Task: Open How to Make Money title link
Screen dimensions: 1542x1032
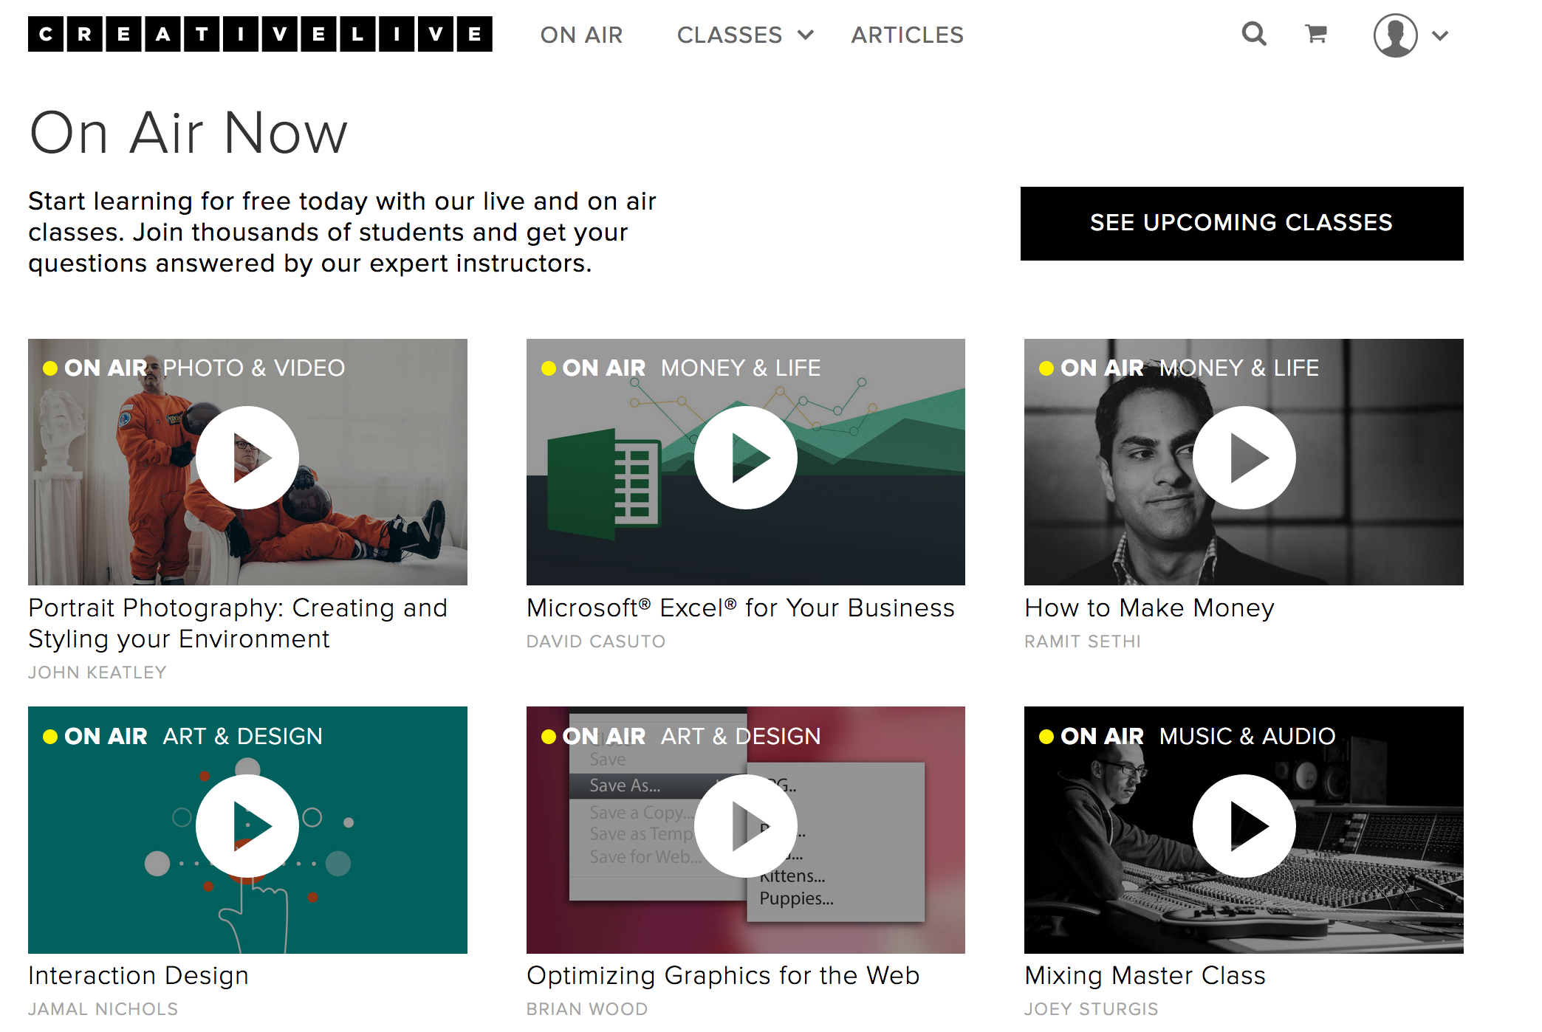Action: click(1149, 608)
